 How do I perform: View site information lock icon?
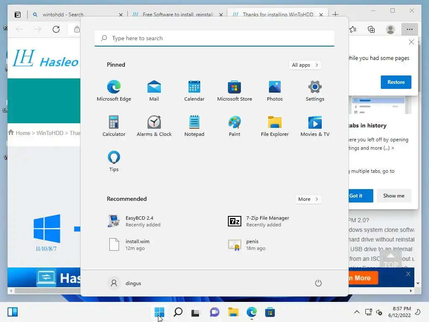pyautogui.click(x=77, y=29)
